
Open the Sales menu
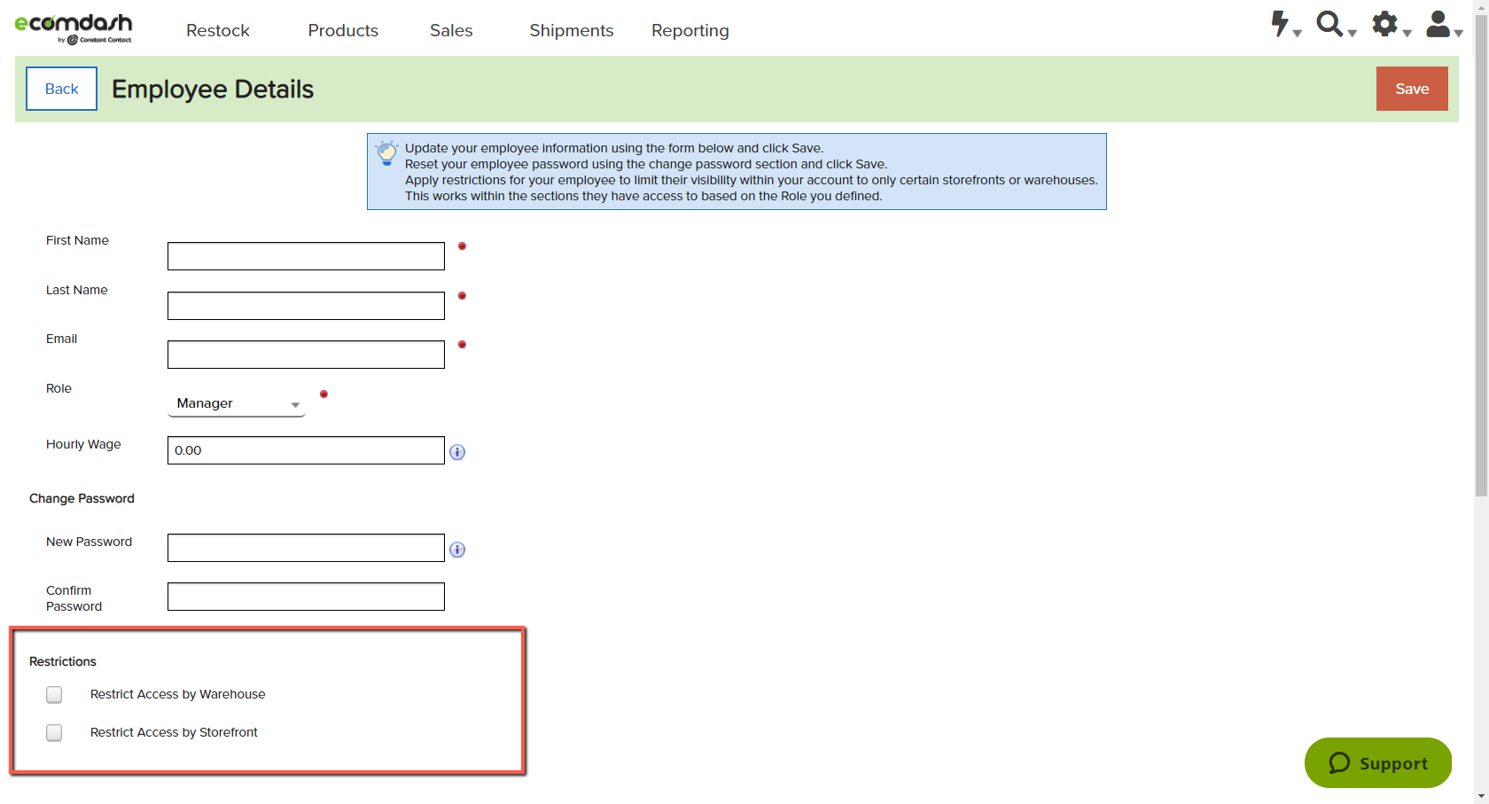coord(451,31)
